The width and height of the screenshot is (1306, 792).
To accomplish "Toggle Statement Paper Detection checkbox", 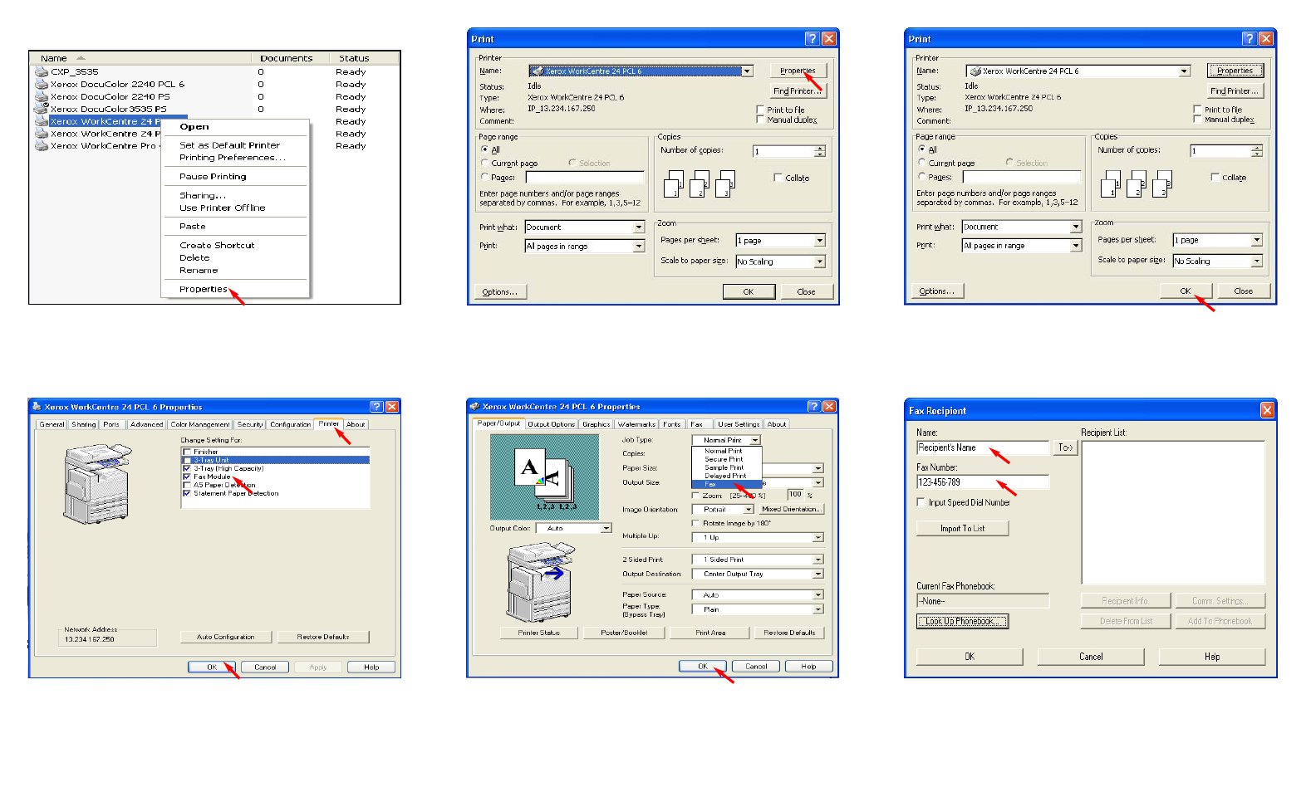I will coord(187,493).
